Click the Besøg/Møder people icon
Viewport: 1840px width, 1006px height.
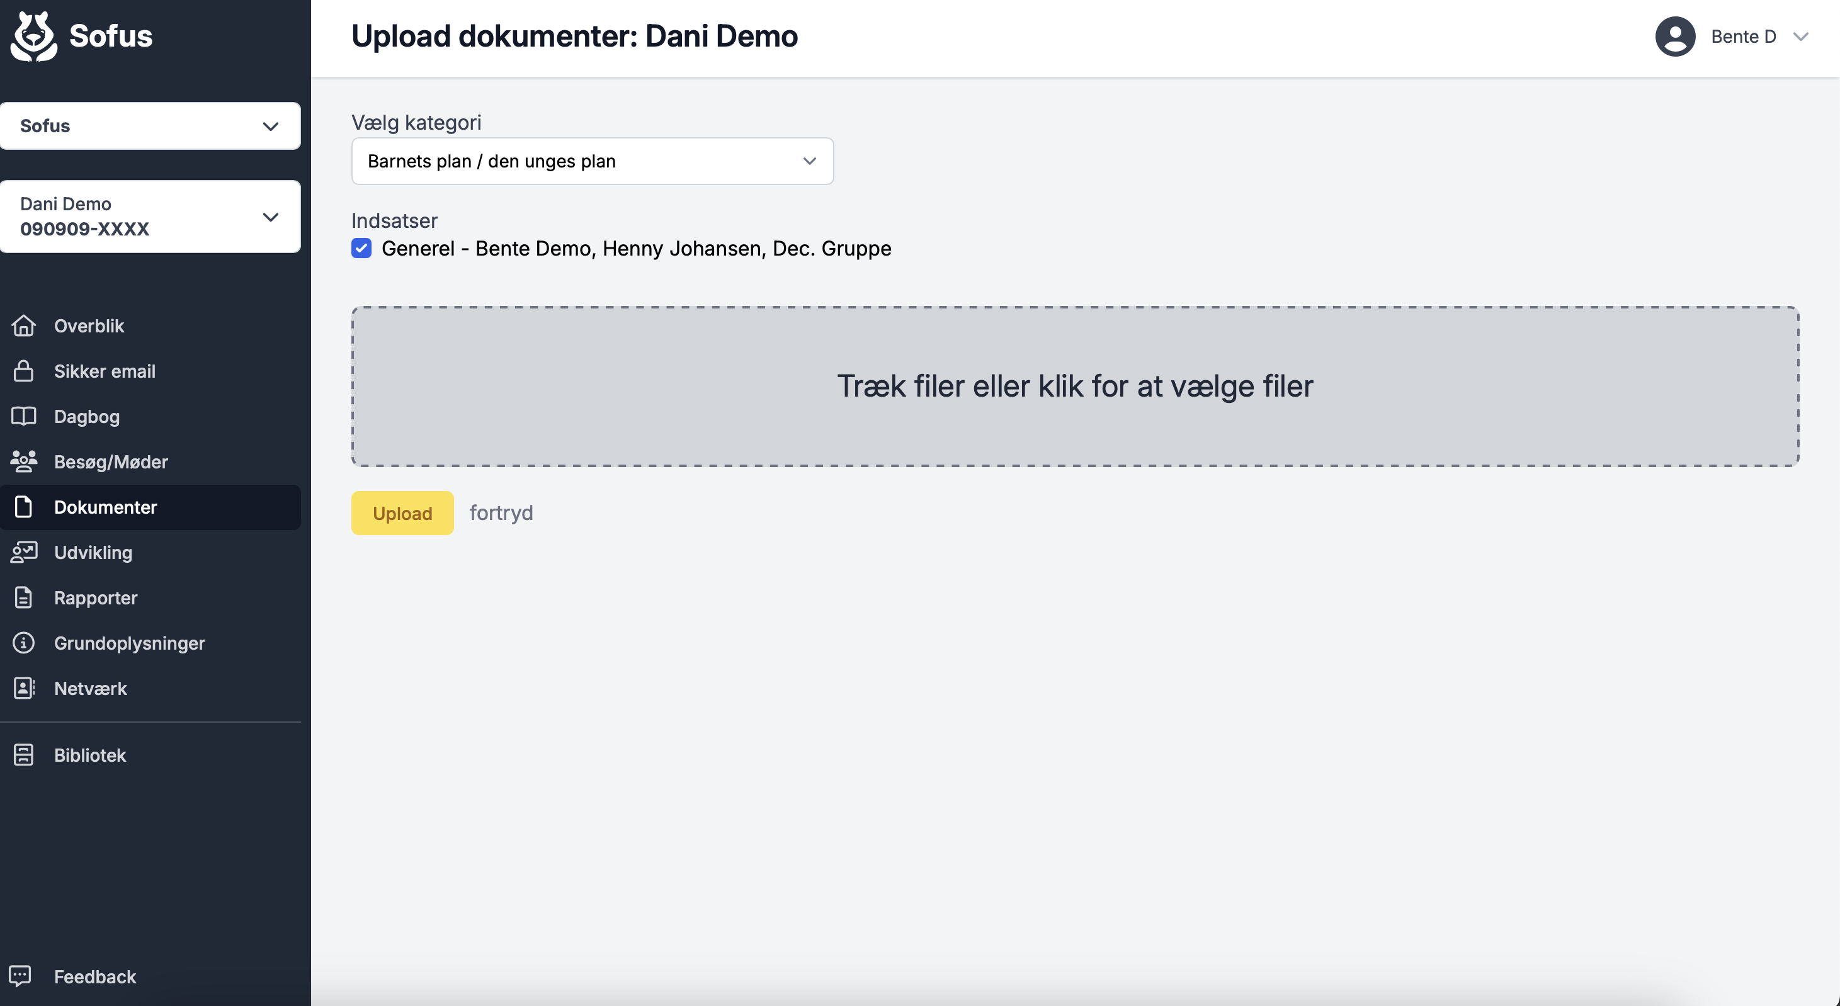pos(23,462)
